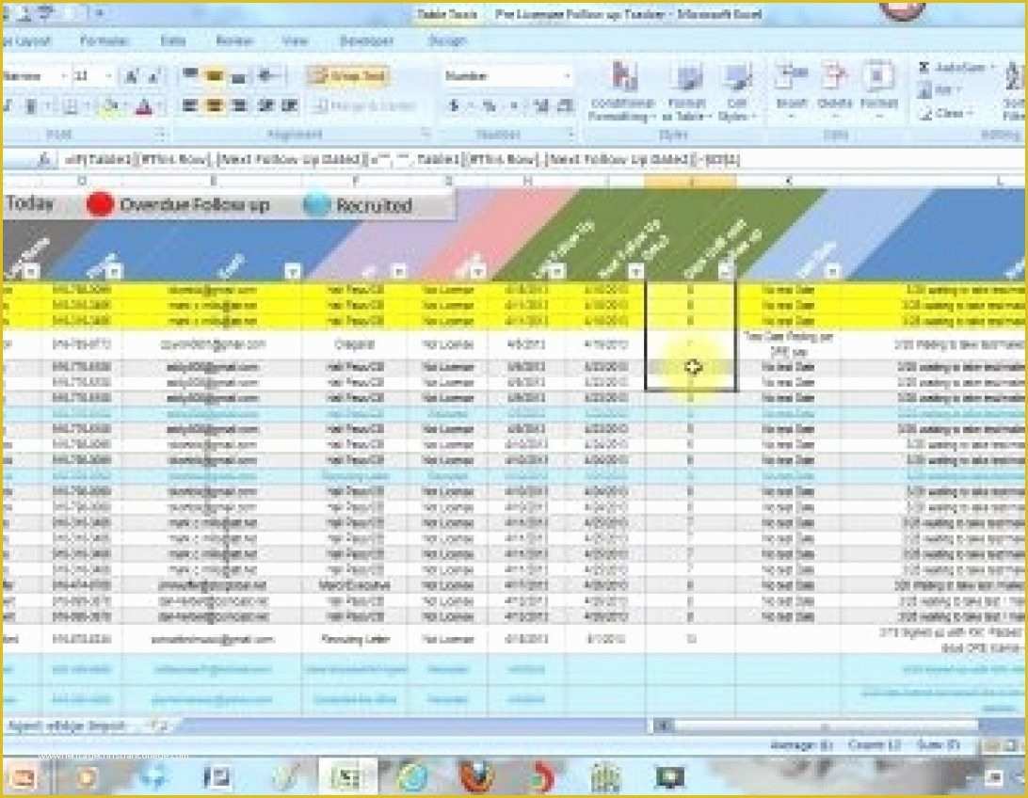Expand the Alignment group dialog launcher
The height and width of the screenshot is (798, 1028).
tap(426, 135)
